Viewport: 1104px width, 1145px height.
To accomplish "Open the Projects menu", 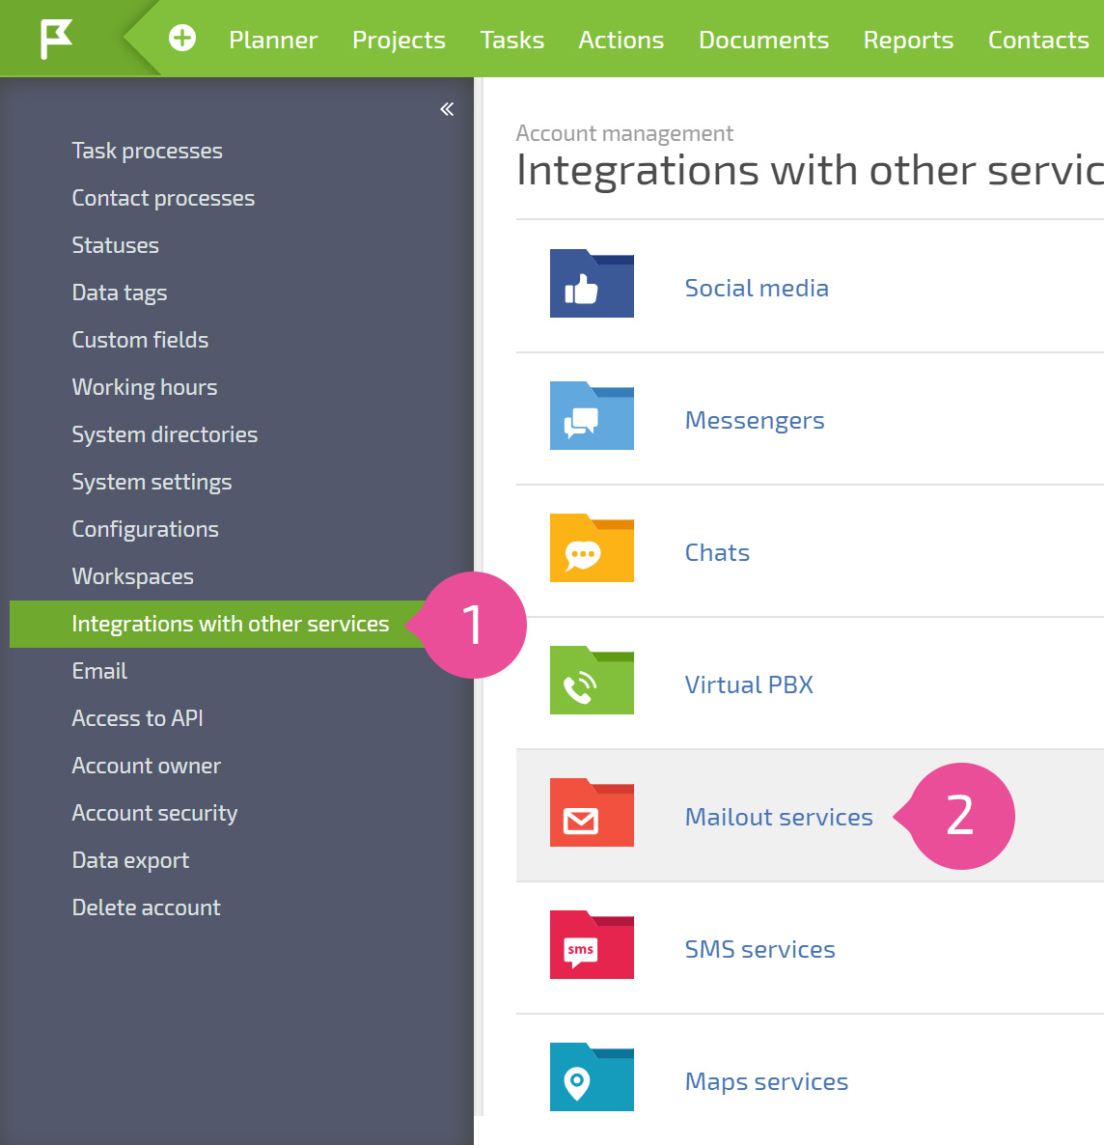I will (399, 40).
